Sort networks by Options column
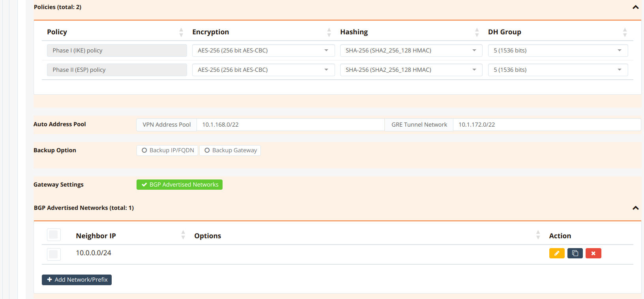Viewport: 644px width, 299px height. tap(538, 235)
